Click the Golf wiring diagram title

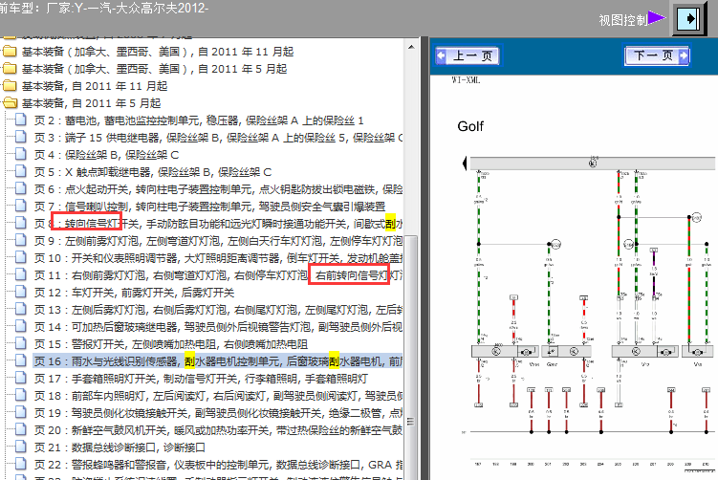[x=470, y=126]
